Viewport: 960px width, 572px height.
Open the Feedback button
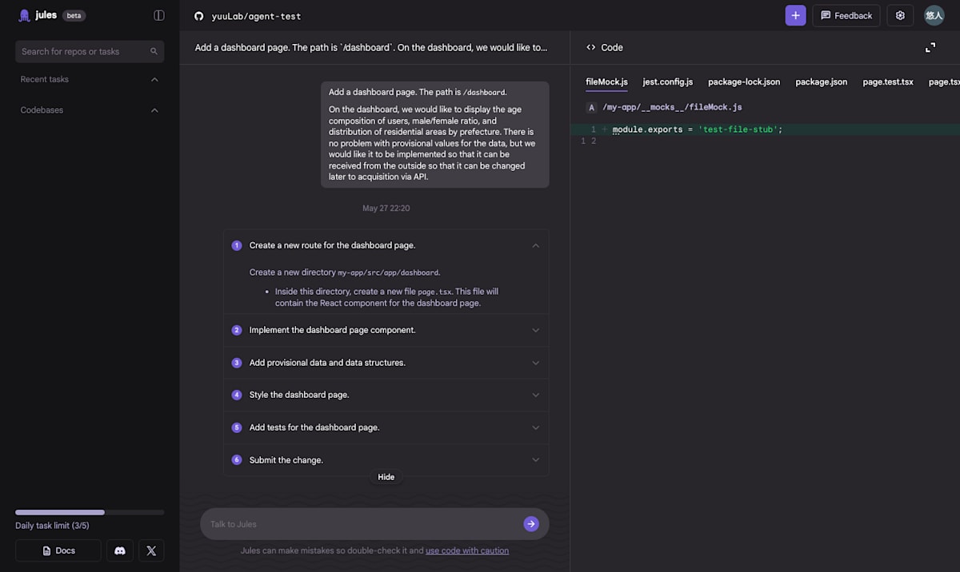coord(846,15)
